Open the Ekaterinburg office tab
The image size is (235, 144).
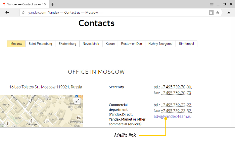[x=67, y=44]
